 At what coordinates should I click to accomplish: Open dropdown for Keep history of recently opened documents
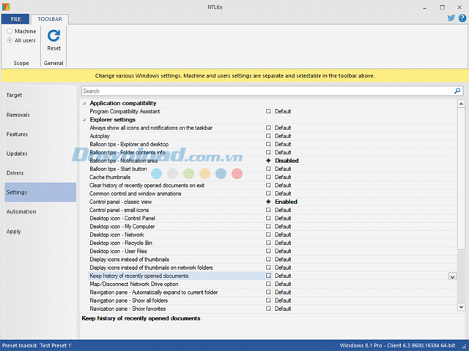451,276
